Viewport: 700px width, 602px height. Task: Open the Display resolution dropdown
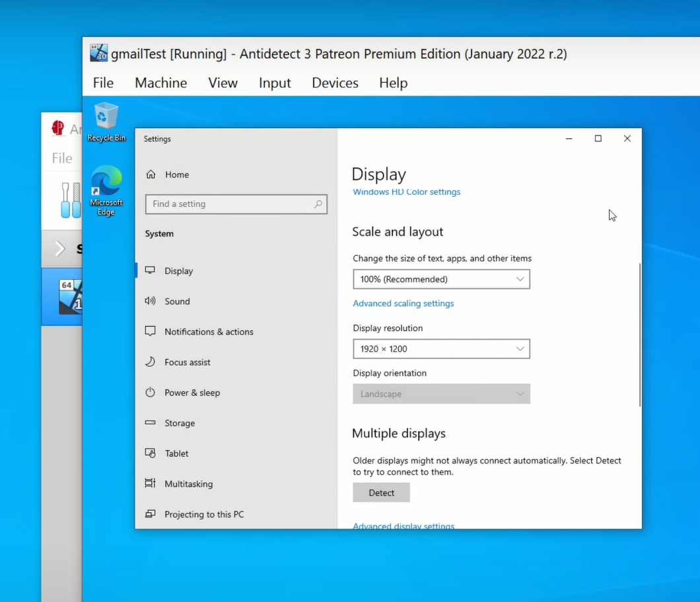tap(442, 349)
